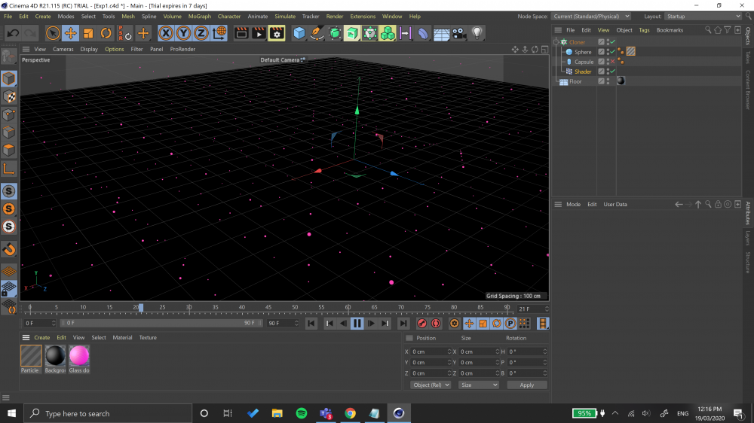
Task: Toggle X axis lock
Action: click(166, 33)
